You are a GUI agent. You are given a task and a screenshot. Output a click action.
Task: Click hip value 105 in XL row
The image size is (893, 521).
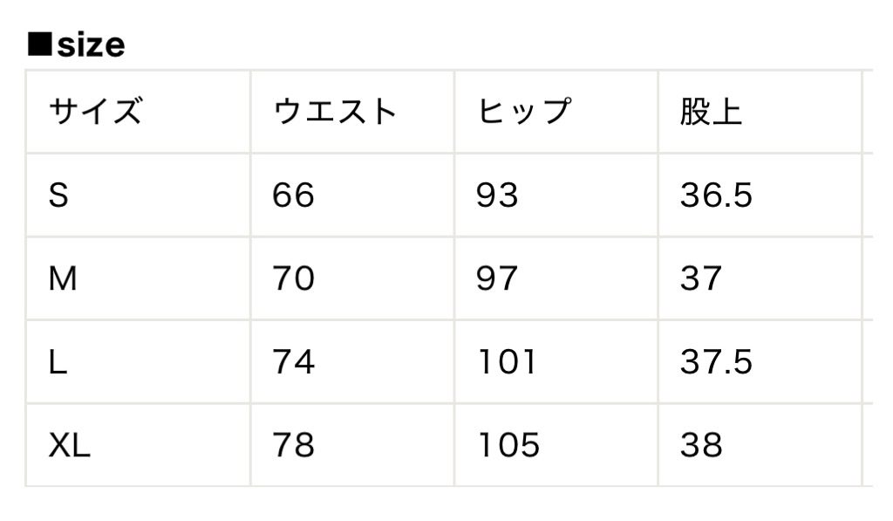508,447
